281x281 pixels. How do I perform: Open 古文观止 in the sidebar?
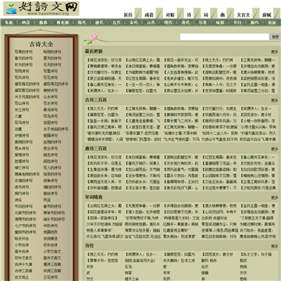[22, 277]
